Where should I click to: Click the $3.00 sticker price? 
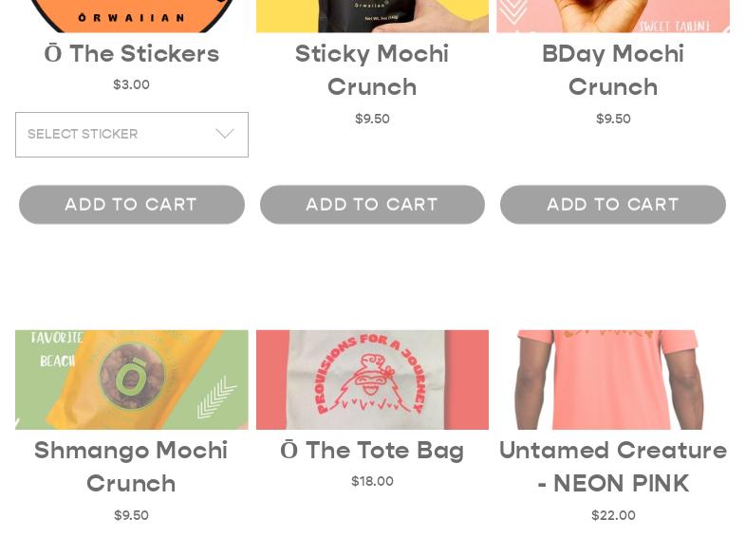pyautogui.click(x=131, y=85)
